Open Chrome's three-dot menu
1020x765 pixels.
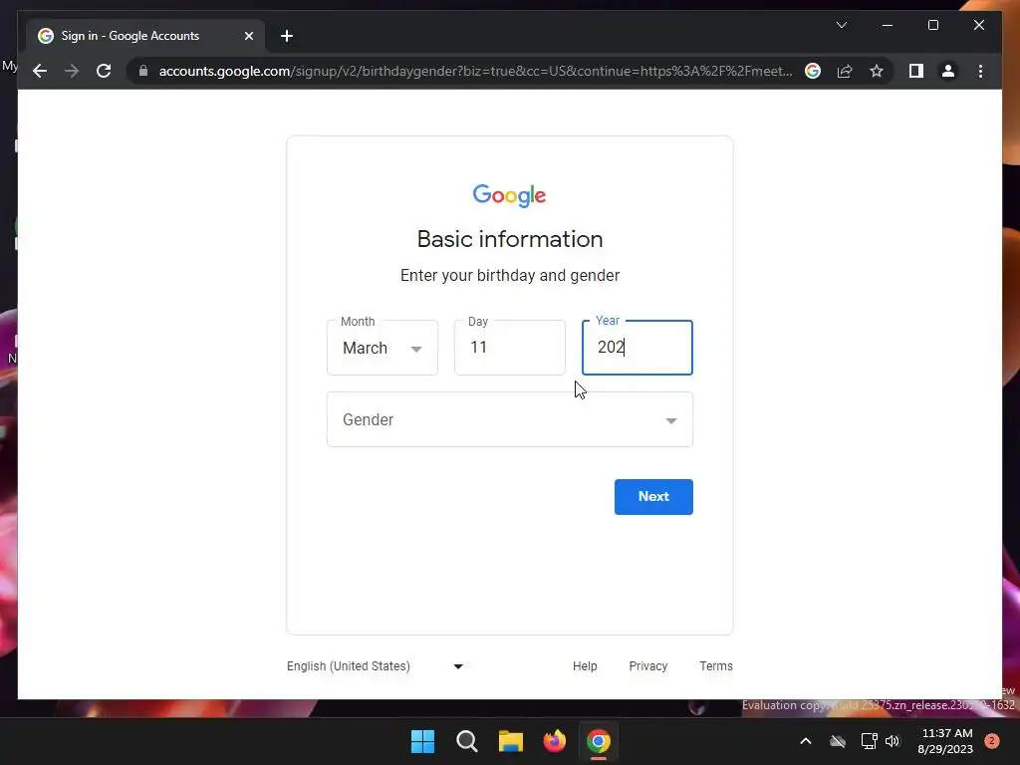pyautogui.click(x=980, y=71)
